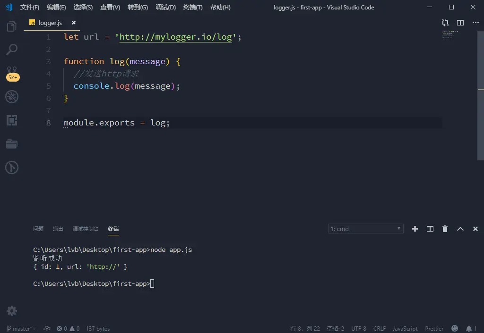Image resolution: width=484 pixels, height=333 pixels.
Task: Click the errors count icon in status bar
Action: (x=62, y=329)
